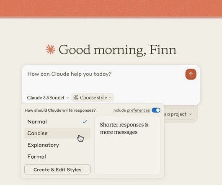The image size is (222, 185).
Task: Click the Claude starburst logo
Action: (x=50, y=49)
